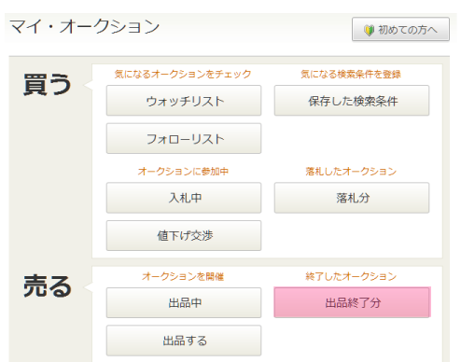
Task: Open the 初めての方へ guide button
Action: coord(400,29)
